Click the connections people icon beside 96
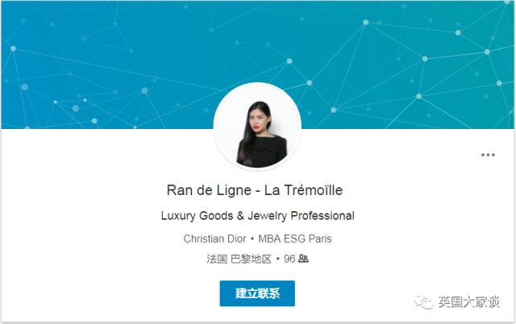The height and width of the screenshot is (324, 516). [303, 259]
